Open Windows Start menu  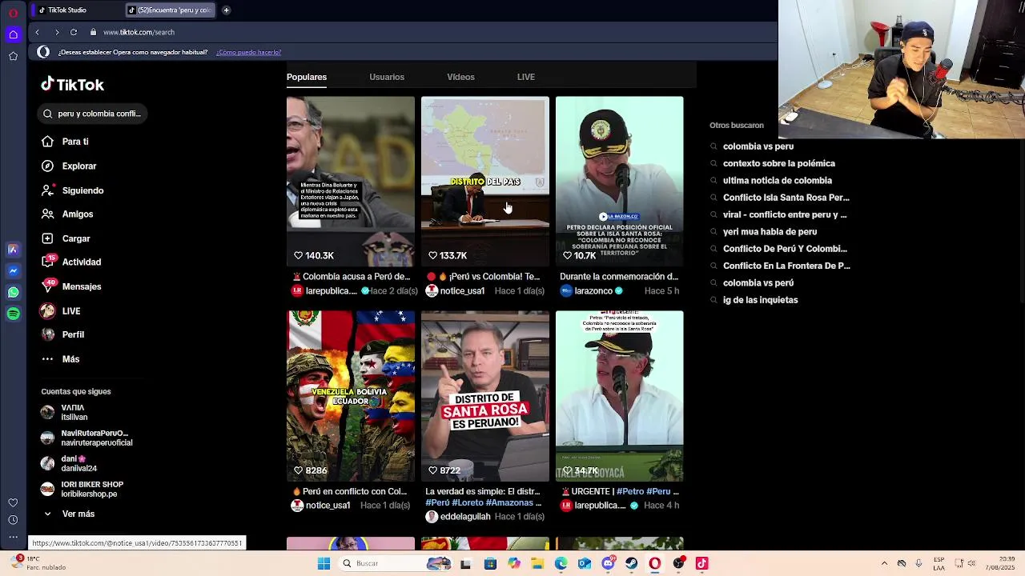[324, 563]
